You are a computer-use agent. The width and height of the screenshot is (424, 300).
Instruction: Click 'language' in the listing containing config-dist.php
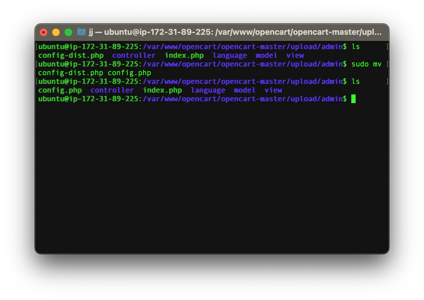pyautogui.click(x=230, y=56)
